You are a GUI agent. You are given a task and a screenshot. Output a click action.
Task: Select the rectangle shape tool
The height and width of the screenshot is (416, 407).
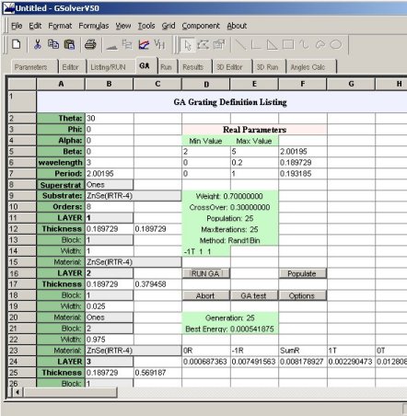(288, 45)
